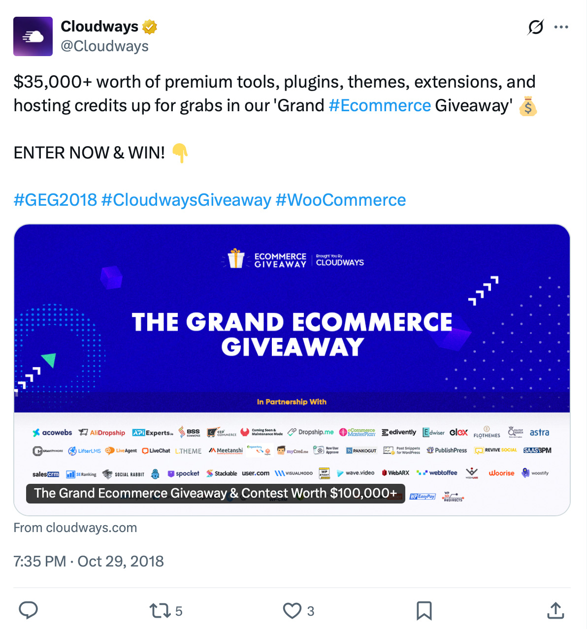Open the reply composer via the speech bubble icon

pyautogui.click(x=28, y=610)
